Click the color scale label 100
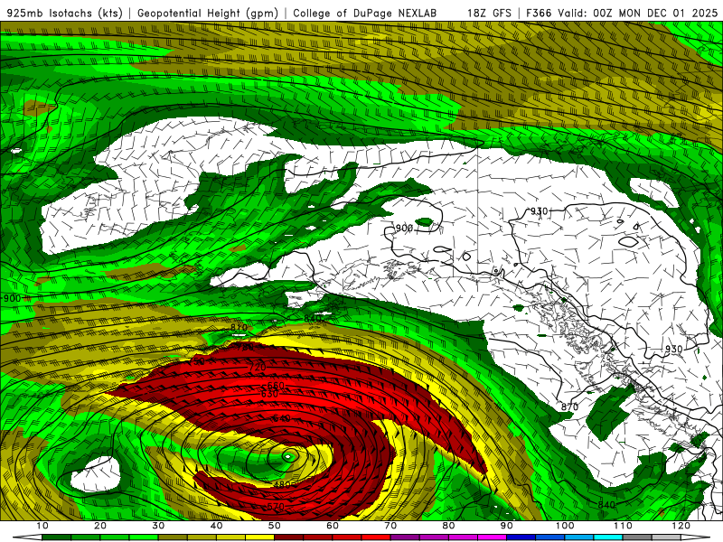This screenshot has width=723, height=542. (x=565, y=526)
